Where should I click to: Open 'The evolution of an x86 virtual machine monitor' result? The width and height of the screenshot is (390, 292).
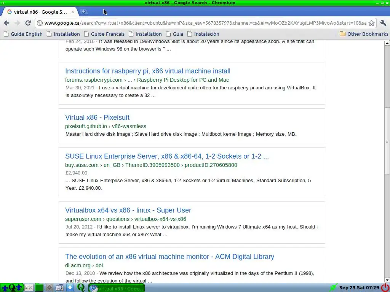[x=169, y=257]
